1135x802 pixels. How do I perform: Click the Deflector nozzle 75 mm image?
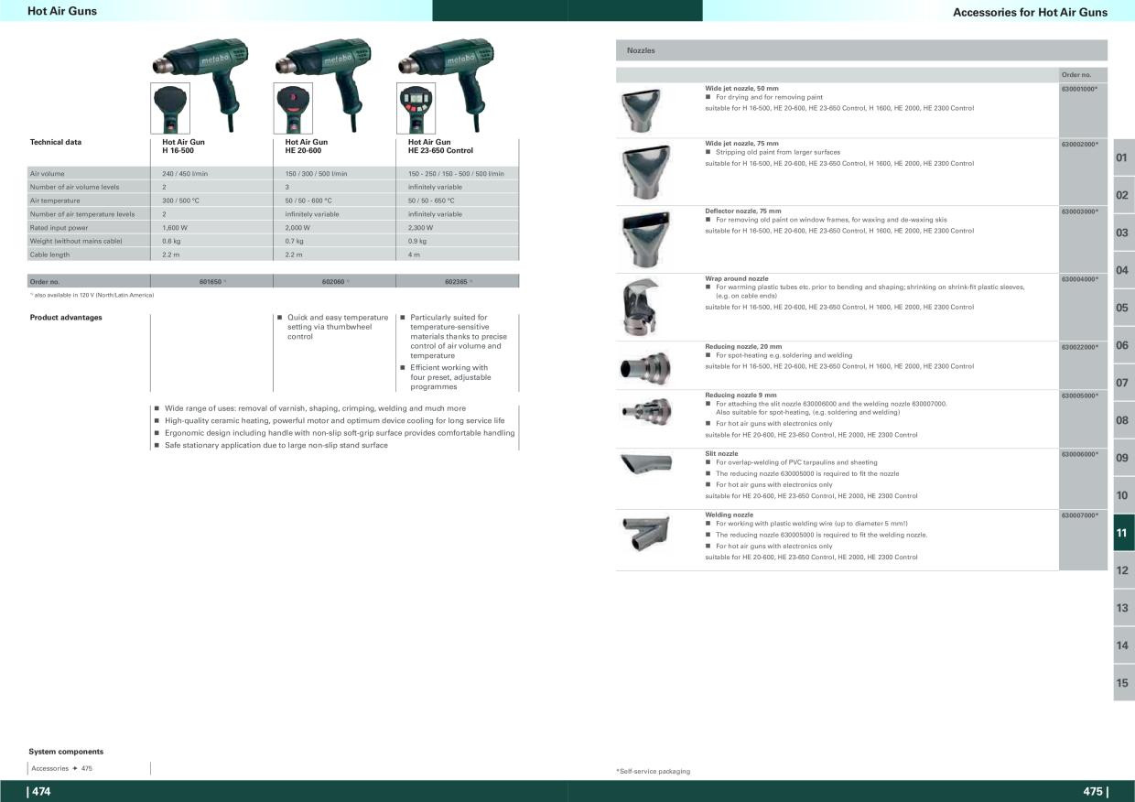646,238
